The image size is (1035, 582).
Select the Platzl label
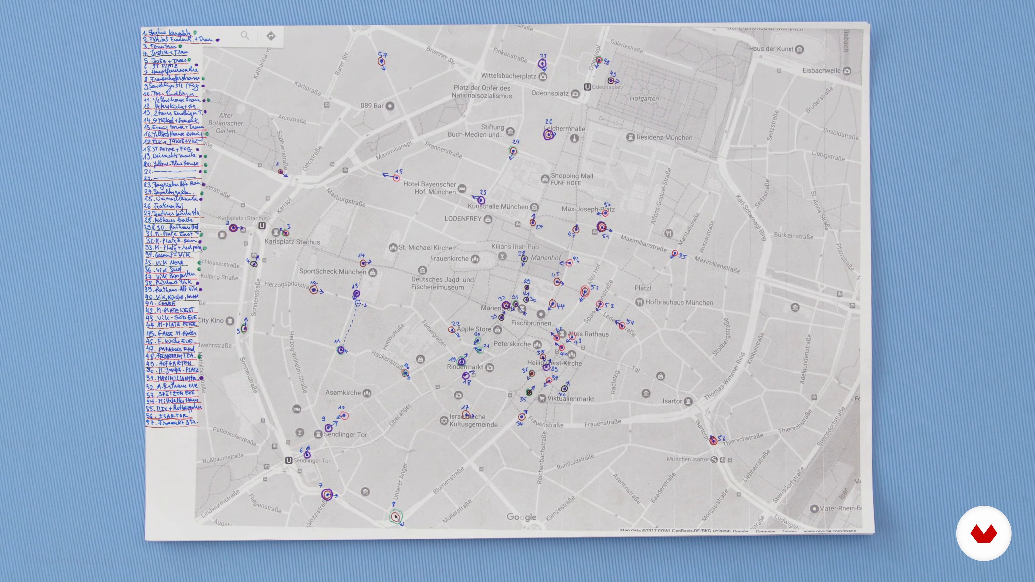(x=643, y=288)
